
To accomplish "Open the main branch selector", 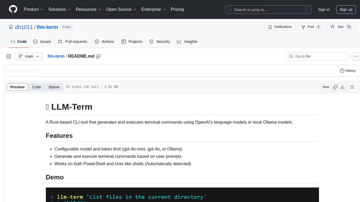I will (x=29, y=56).
